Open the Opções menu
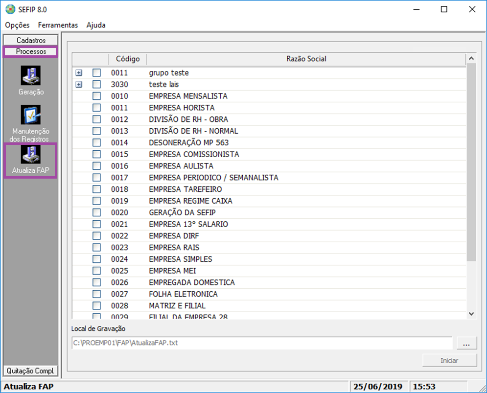The height and width of the screenshot is (393, 487). pos(17,25)
